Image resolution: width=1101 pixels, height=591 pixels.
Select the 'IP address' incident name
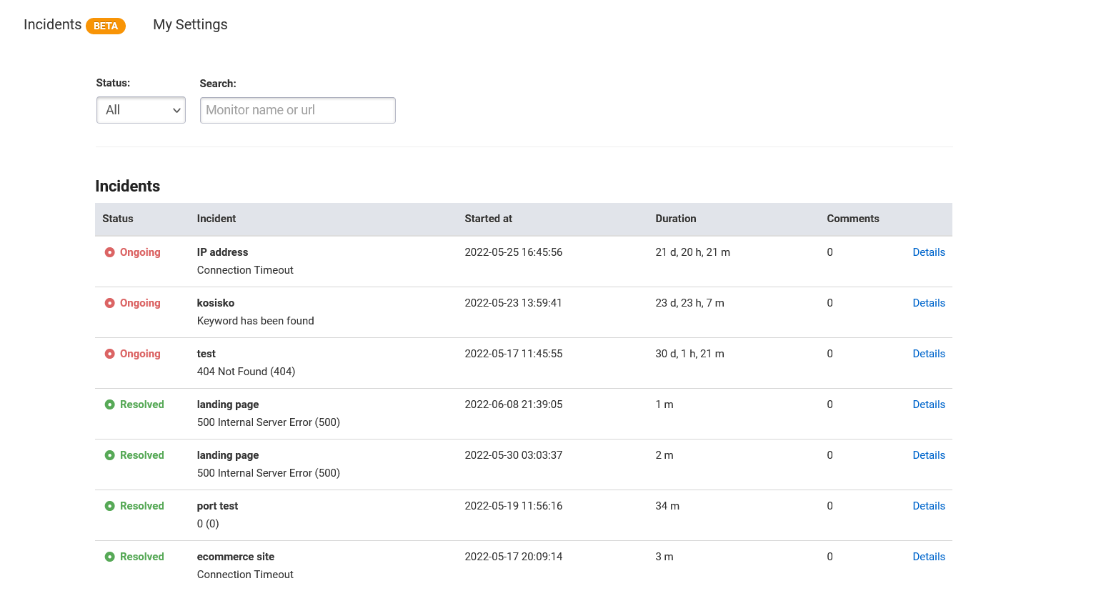[222, 252]
